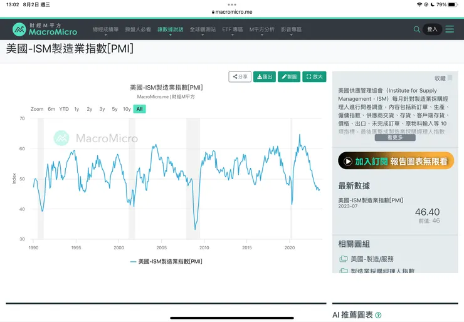Screen dimensions: 464x322
Task: Toggle the 收藏 bookmark checkbox
Action: [x=450, y=78]
